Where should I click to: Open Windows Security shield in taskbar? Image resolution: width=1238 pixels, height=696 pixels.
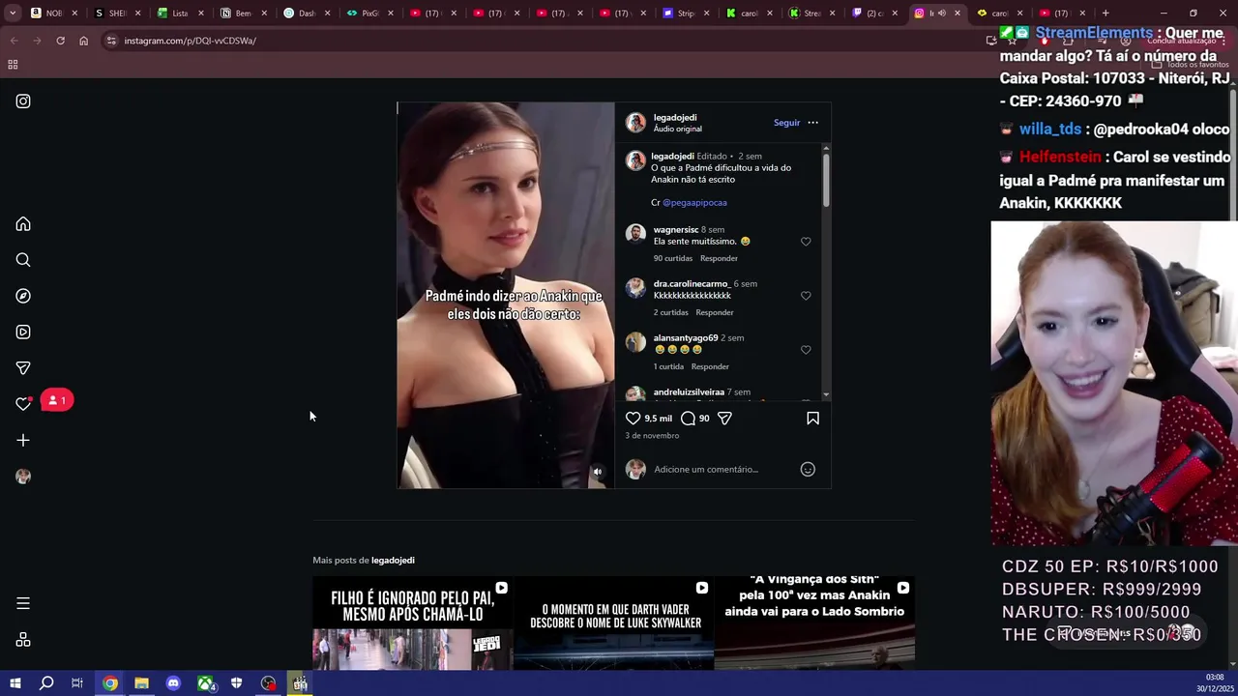pos(236,683)
